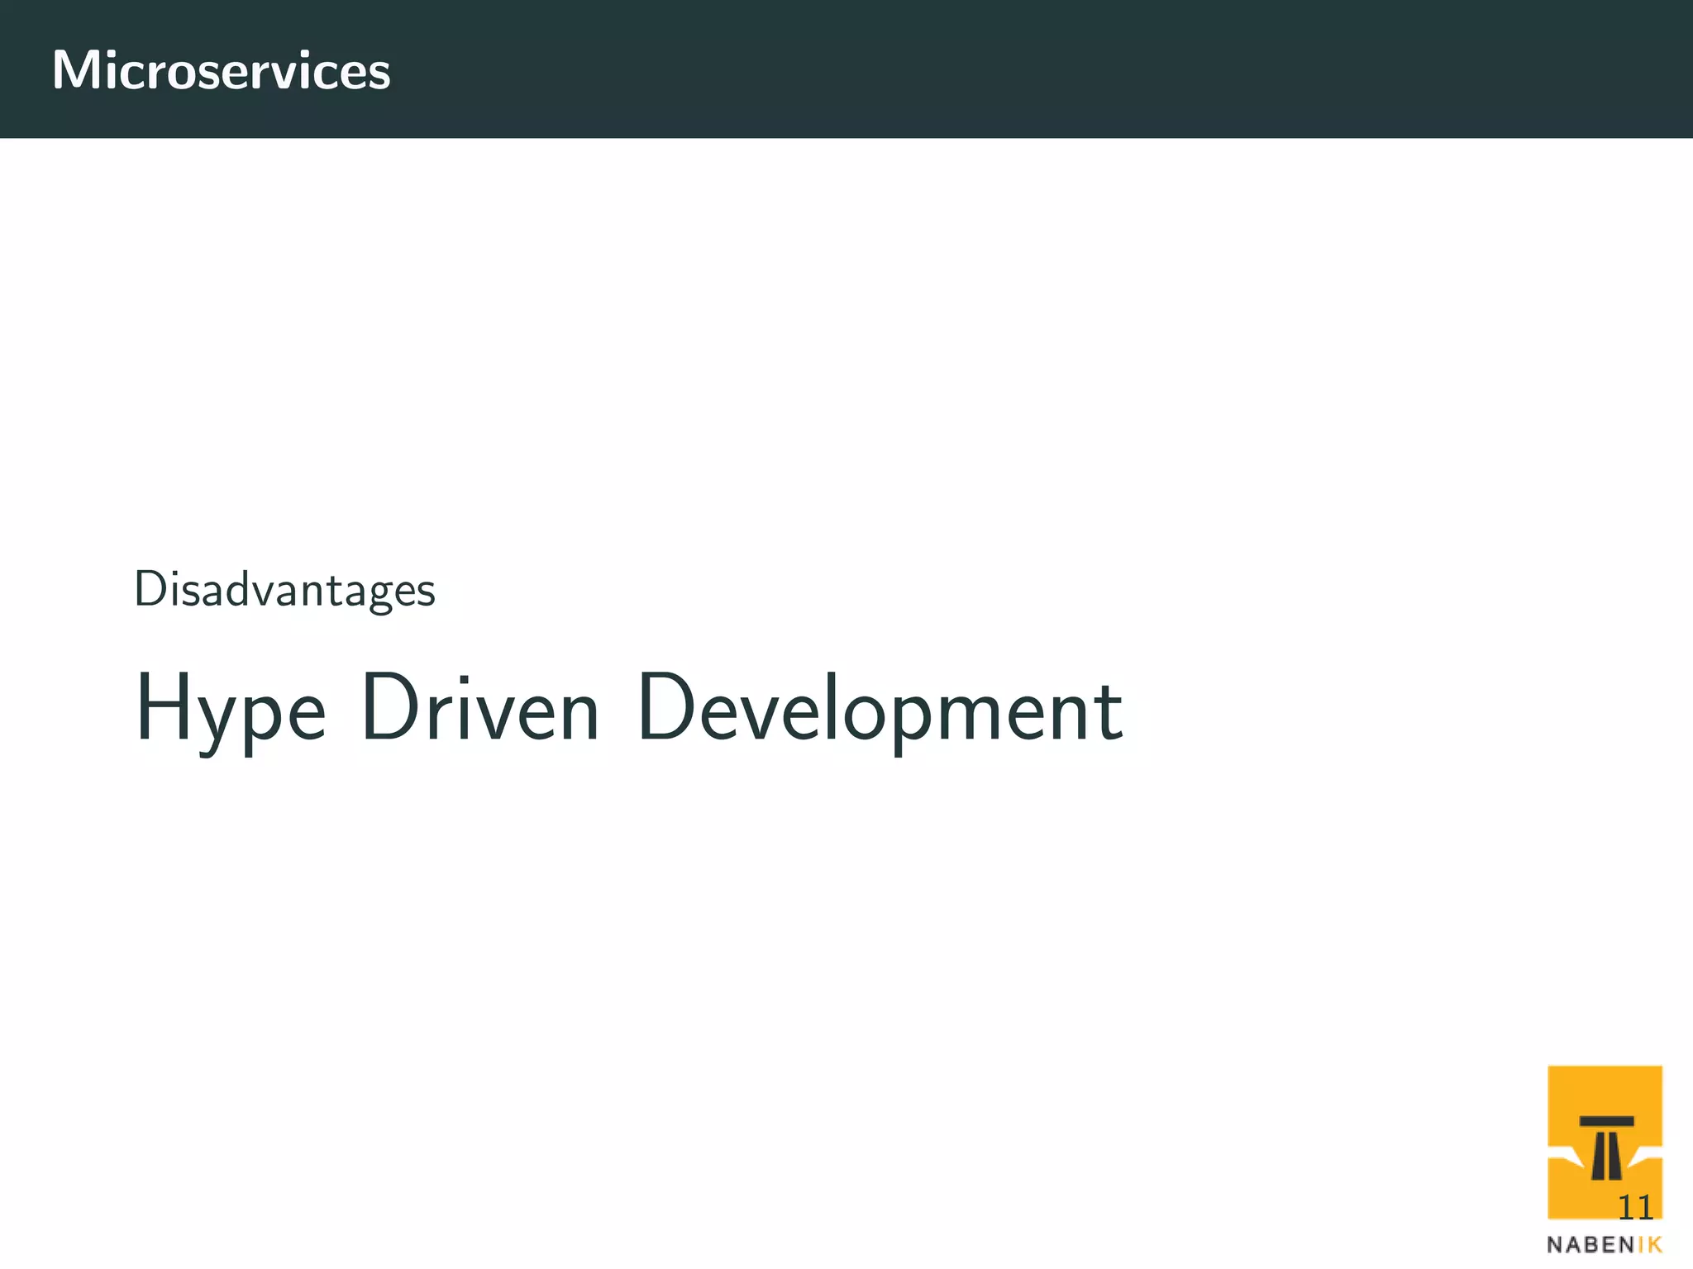Click the letter D starting Disadvantages
This screenshot has height=1269, width=1693.
[x=150, y=589]
